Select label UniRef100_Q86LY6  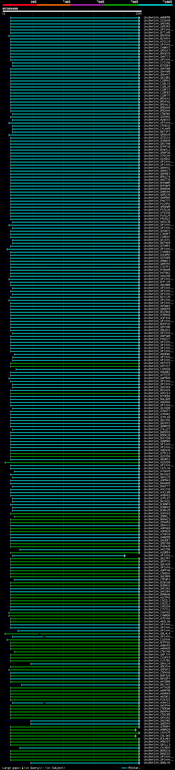pos(157,763)
